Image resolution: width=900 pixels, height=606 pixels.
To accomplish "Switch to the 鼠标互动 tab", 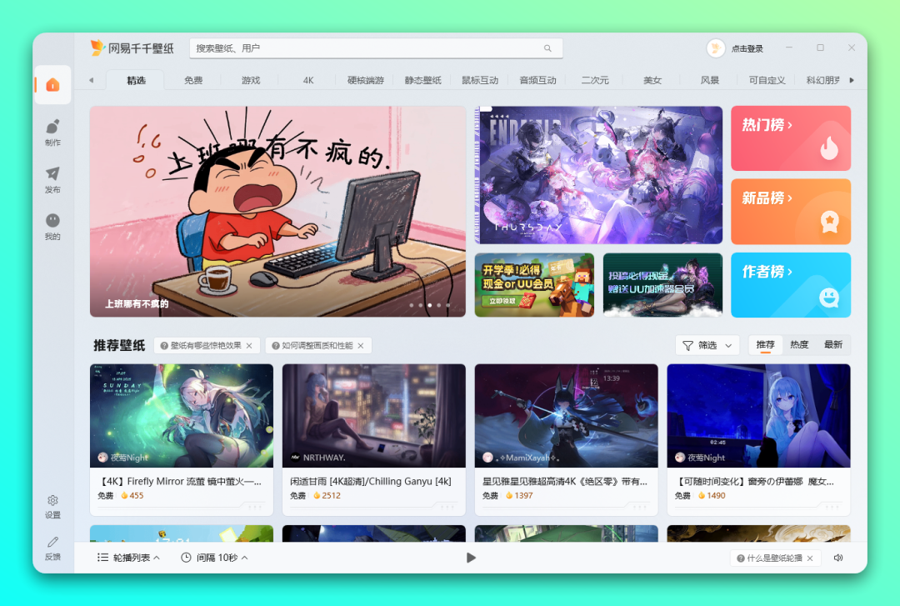I will tap(481, 80).
